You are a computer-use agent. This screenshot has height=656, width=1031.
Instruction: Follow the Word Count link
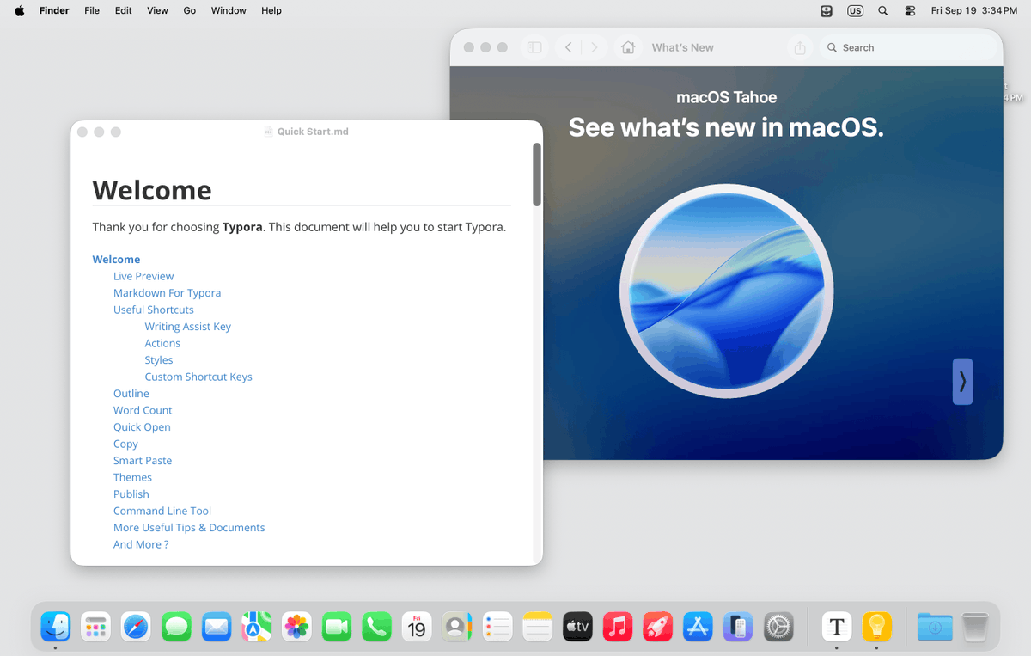tap(143, 410)
